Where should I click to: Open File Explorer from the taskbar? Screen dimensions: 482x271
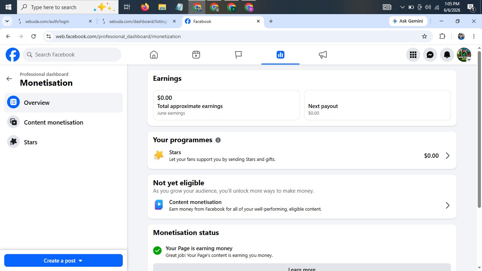pos(162,7)
